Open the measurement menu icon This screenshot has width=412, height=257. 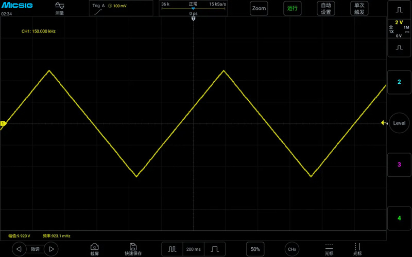click(60, 8)
